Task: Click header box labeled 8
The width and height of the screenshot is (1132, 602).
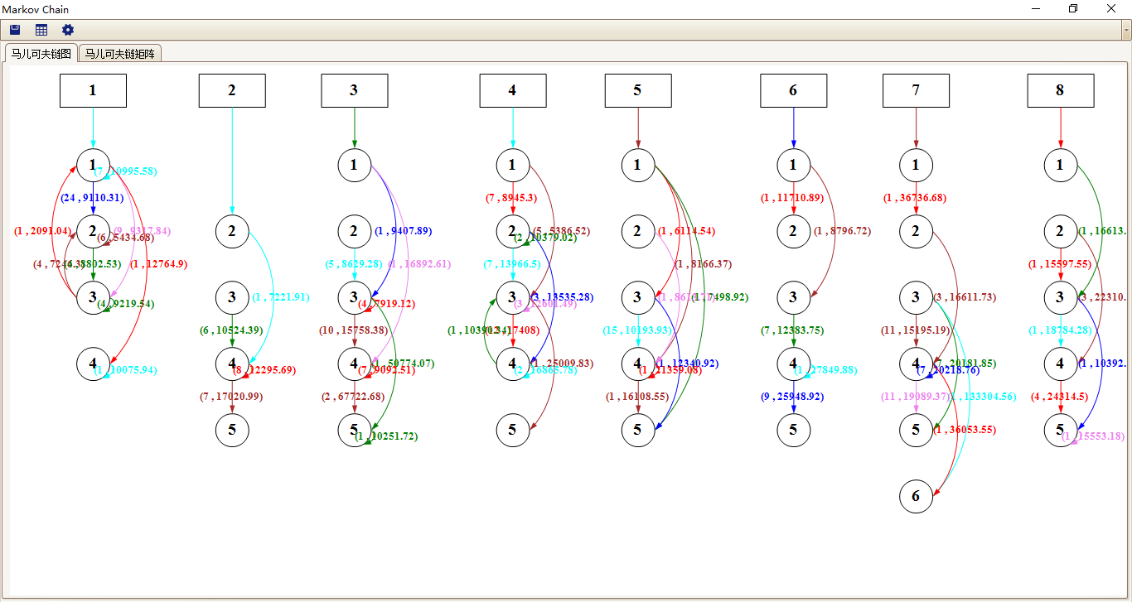Action: click(x=1060, y=90)
